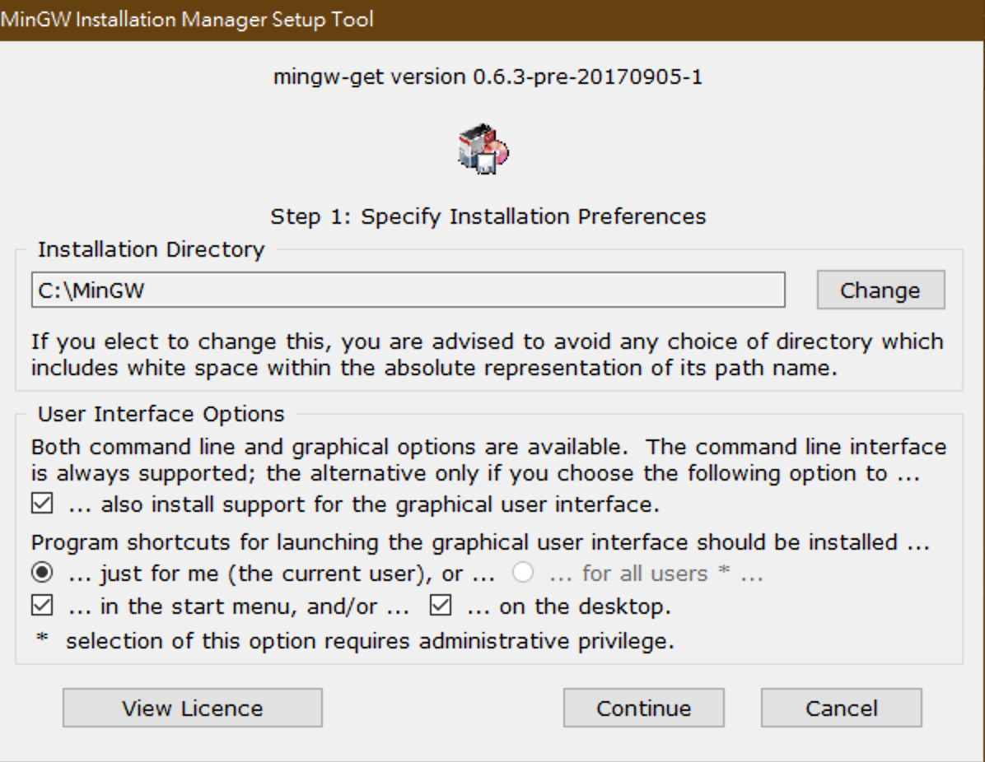This screenshot has height=762, width=985.
Task: Click the 'Both command line and graphical' paragraph
Action: click(x=488, y=460)
